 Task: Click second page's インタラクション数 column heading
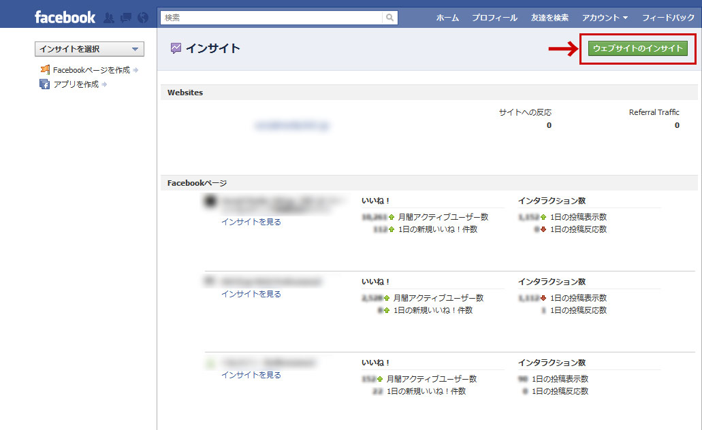pyautogui.click(x=552, y=282)
